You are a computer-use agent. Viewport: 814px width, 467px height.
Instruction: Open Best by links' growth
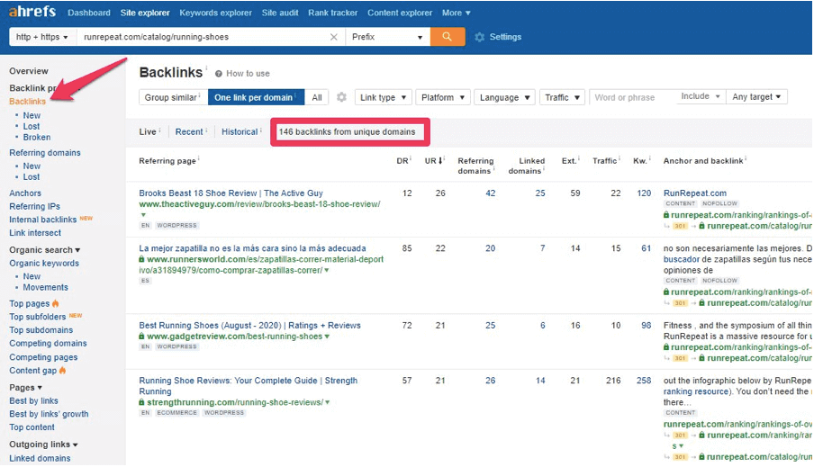[49, 414]
